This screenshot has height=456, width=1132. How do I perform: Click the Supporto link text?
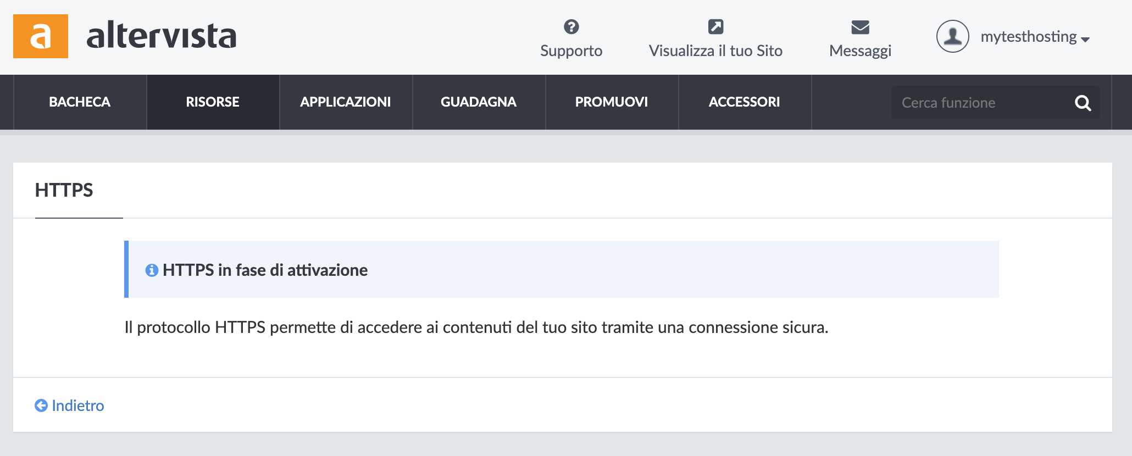(x=571, y=51)
